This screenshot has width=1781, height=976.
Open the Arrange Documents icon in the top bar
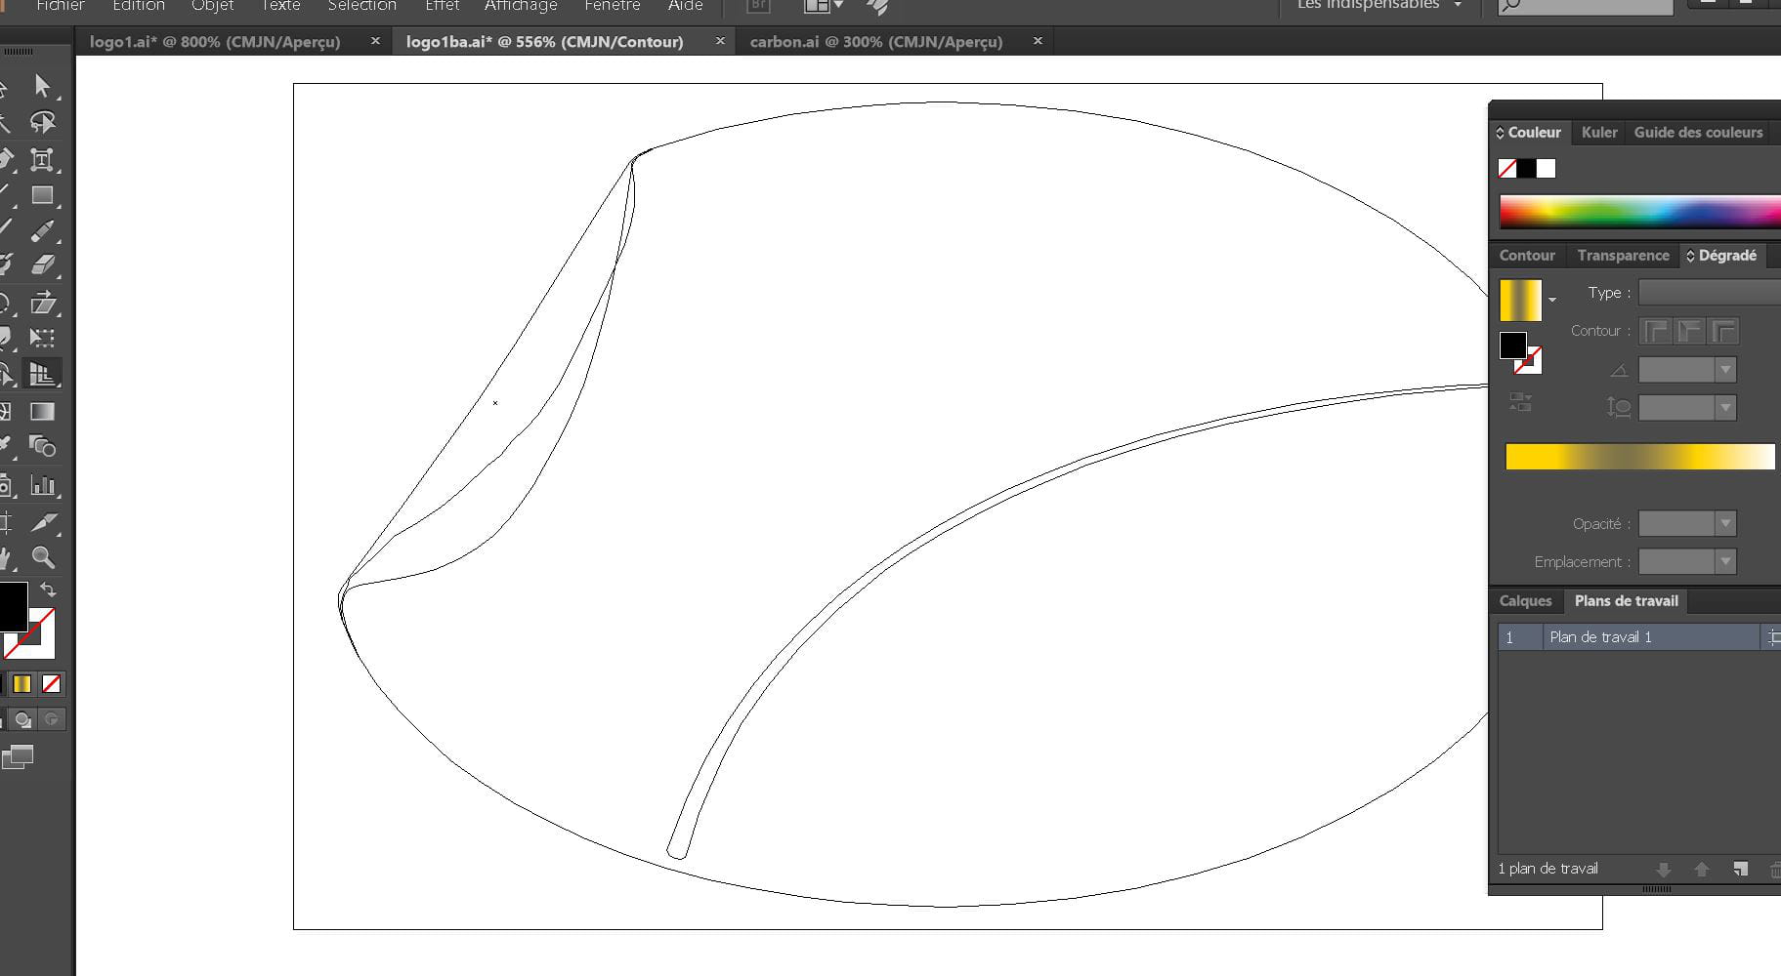[x=823, y=6]
